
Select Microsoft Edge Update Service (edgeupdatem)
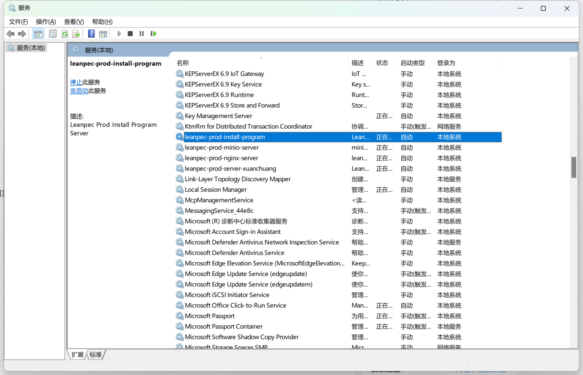click(338, 284)
